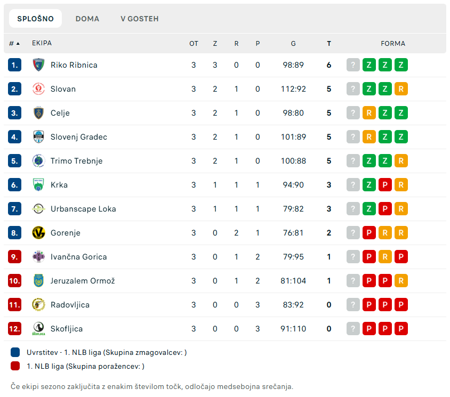Viewport: 450px width, 397px height.
Task: Click the Riko Ribnica team logo
Action: pos(38,65)
